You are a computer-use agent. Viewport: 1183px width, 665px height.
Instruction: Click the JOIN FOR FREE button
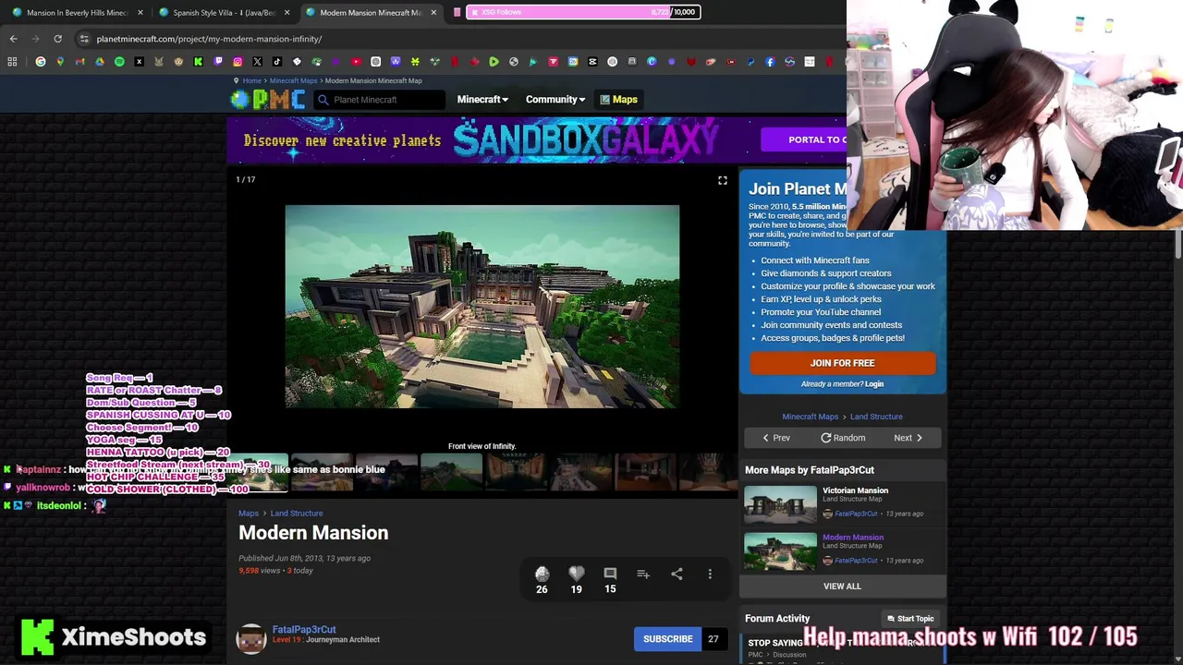tap(842, 363)
